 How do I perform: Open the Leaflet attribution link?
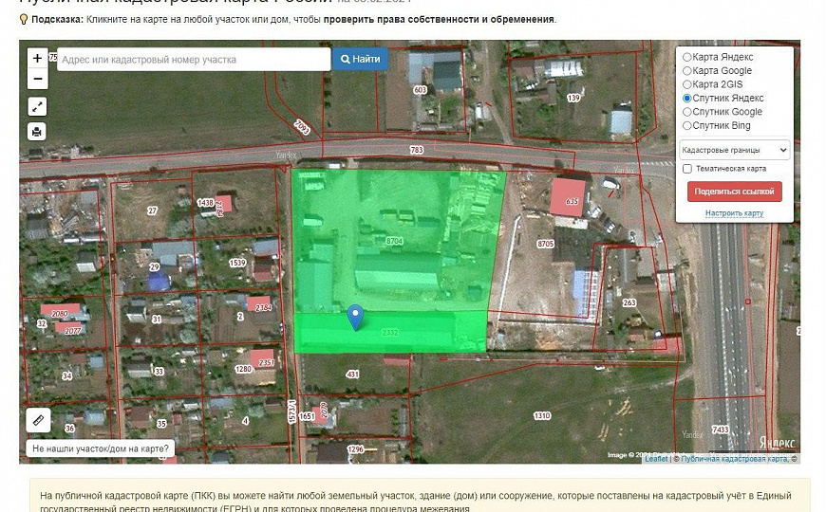656,459
